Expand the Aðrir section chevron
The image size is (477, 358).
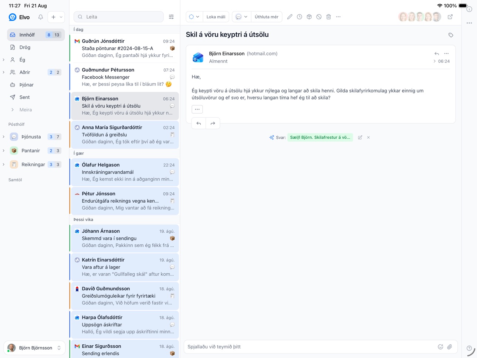click(x=4, y=72)
